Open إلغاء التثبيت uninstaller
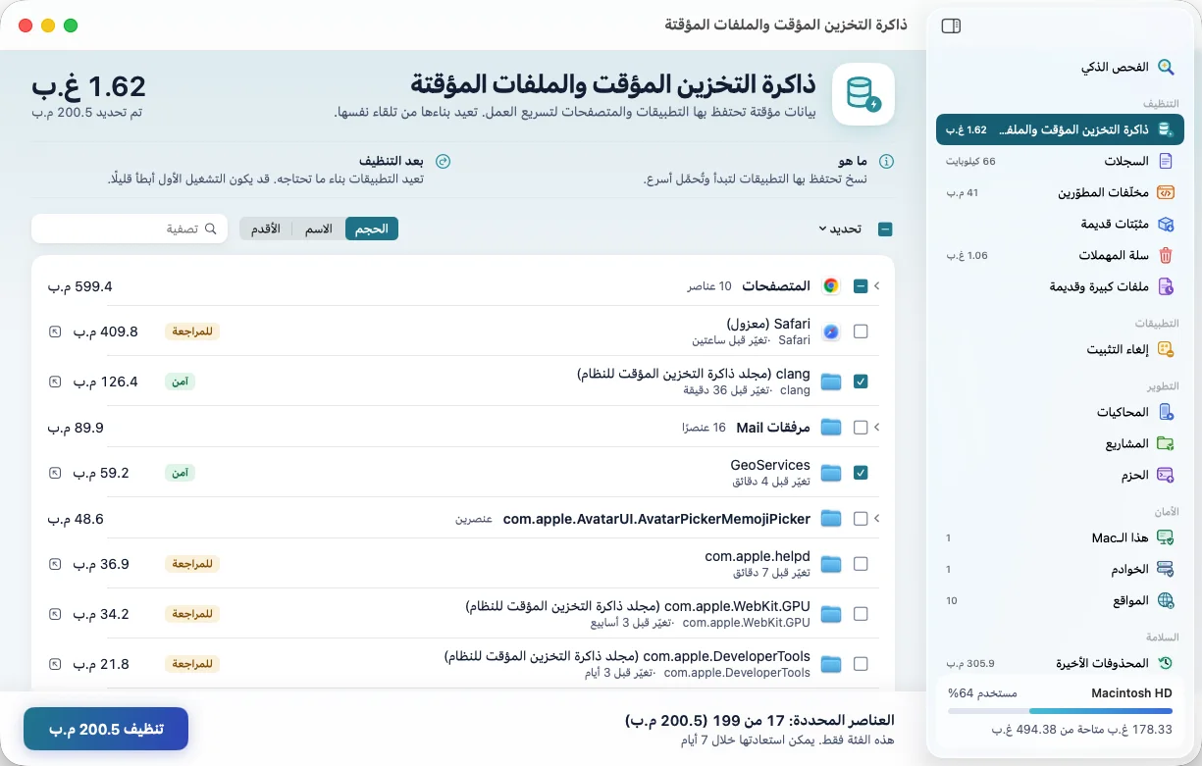Screen dimensions: 1202x766 (x=1060, y=349)
